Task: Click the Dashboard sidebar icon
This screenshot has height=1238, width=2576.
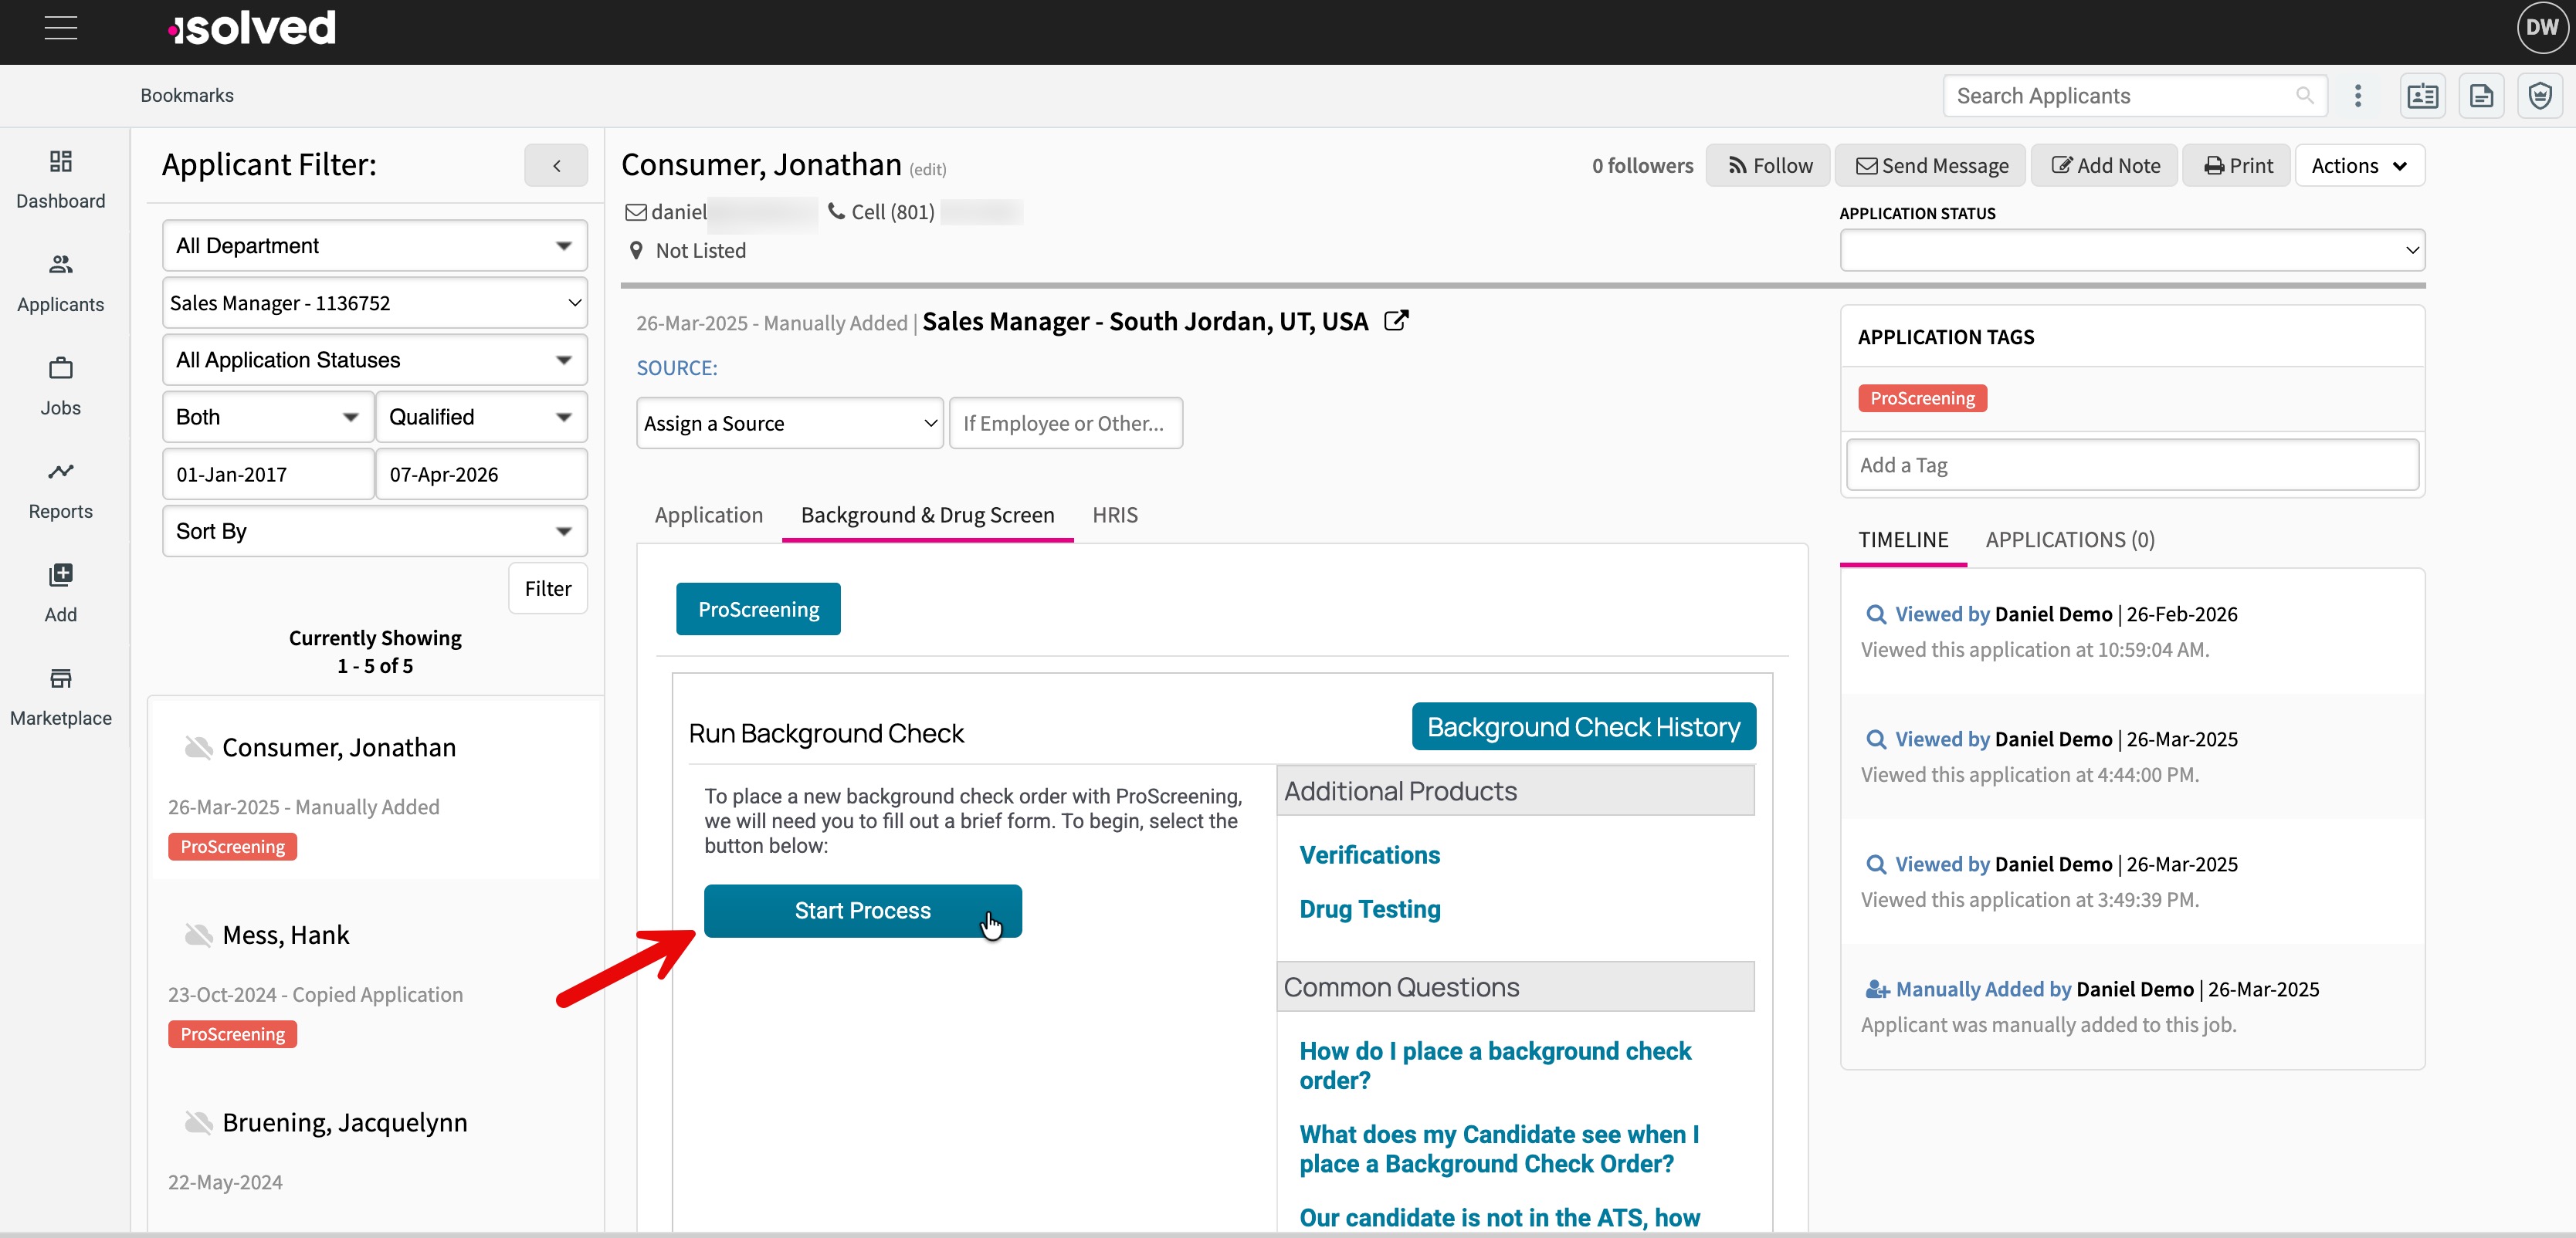Action: [60, 162]
